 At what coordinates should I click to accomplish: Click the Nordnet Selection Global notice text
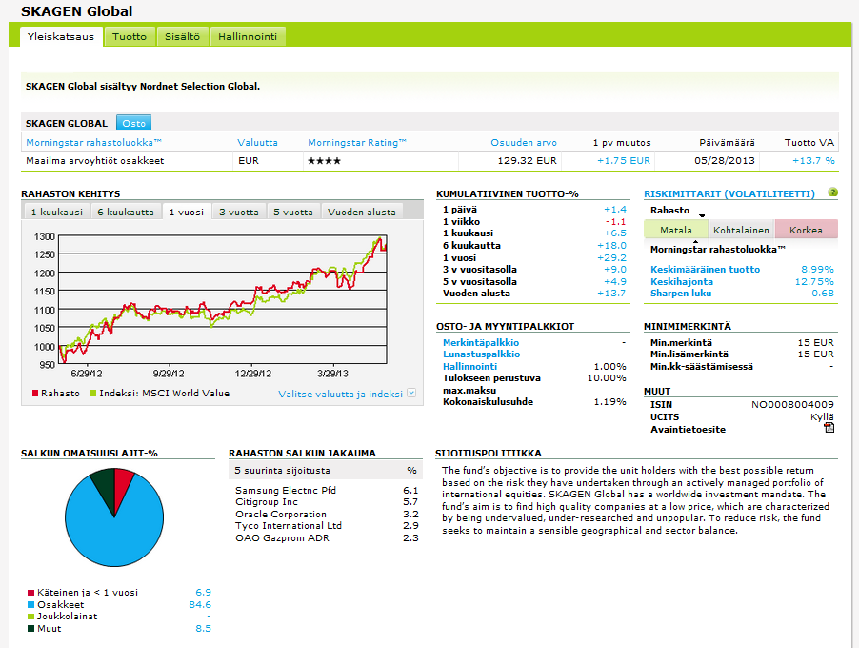[x=143, y=86]
